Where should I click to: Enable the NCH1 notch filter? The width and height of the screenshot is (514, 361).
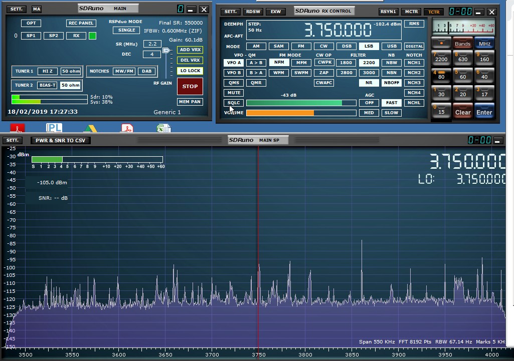point(414,63)
